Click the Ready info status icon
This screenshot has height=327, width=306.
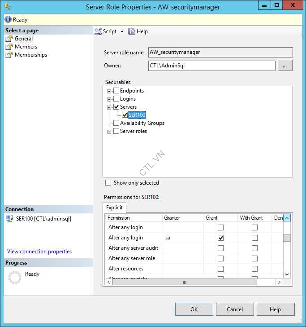(x=8, y=20)
